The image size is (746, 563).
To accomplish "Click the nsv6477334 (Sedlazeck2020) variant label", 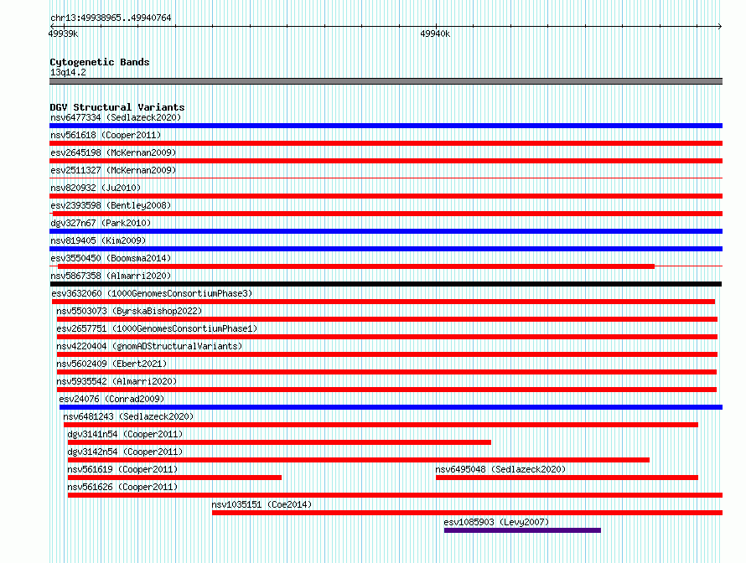I will click(116, 117).
